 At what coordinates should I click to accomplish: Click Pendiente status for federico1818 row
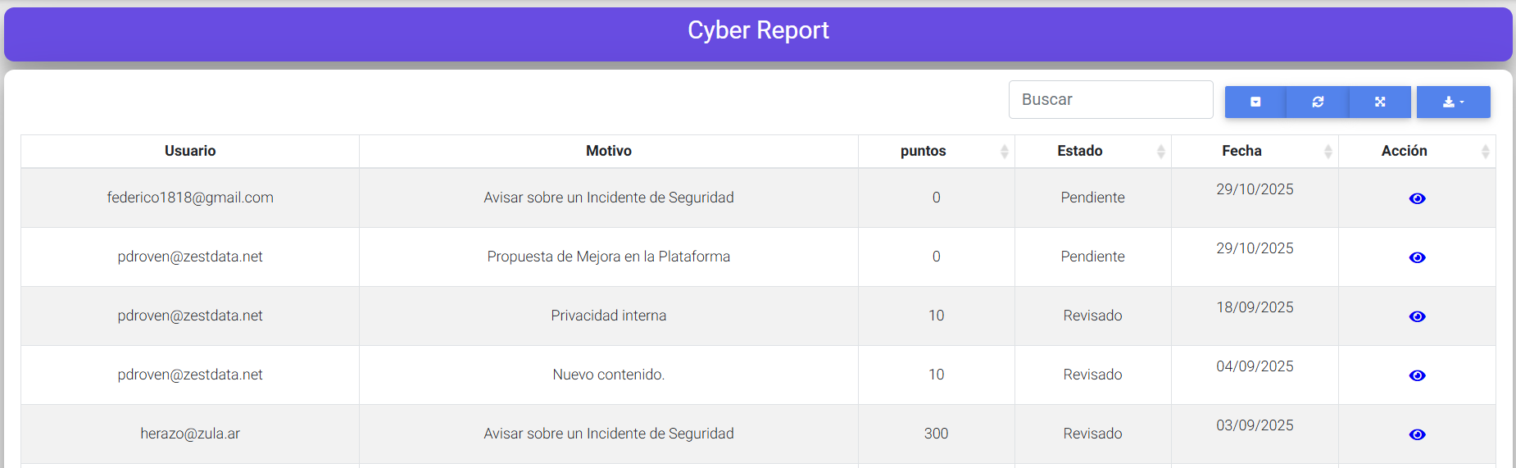pyautogui.click(x=1092, y=198)
